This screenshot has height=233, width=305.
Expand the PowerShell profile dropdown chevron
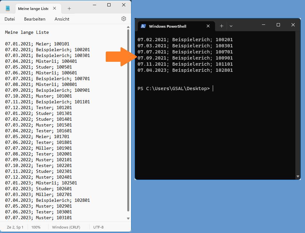[x=231, y=26]
